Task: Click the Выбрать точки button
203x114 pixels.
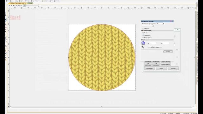Action: pos(155,47)
